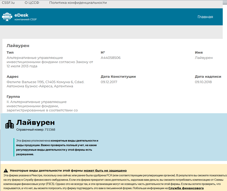227x191 pixels.
Task: Click Дата Конституции label
Action: (x=118, y=77)
